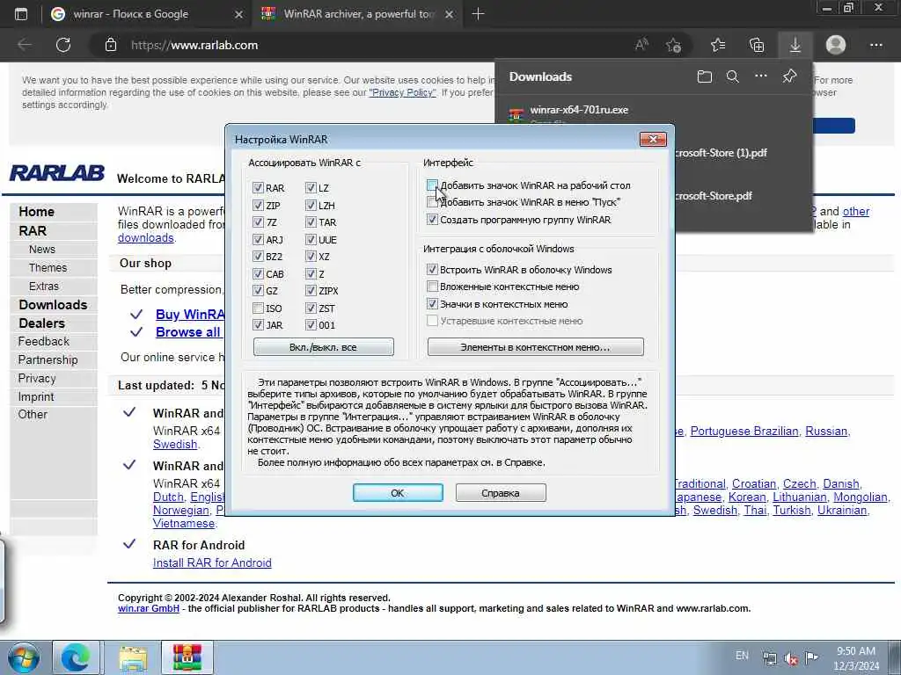Screen dimensions: 901x675
Task: Open the win.rar GmbH link
Action: [148, 608]
